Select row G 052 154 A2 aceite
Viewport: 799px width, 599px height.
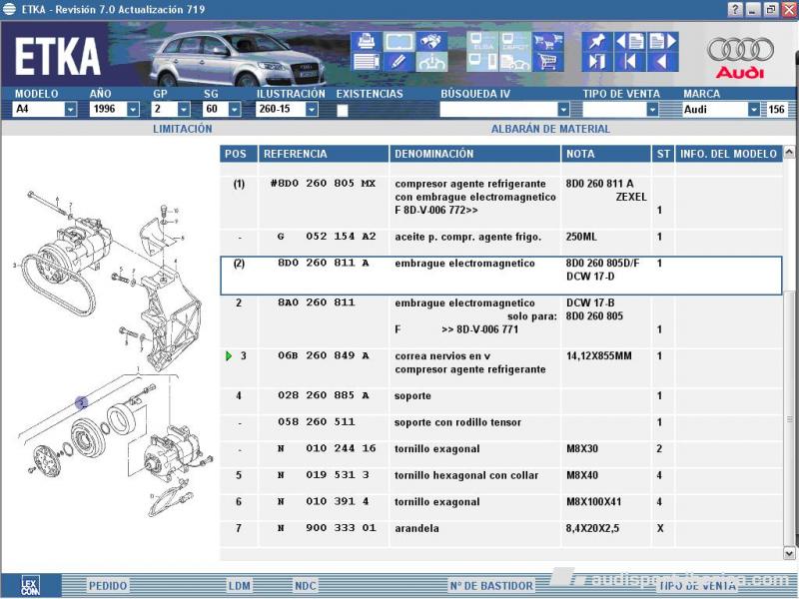pyautogui.click(x=501, y=242)
